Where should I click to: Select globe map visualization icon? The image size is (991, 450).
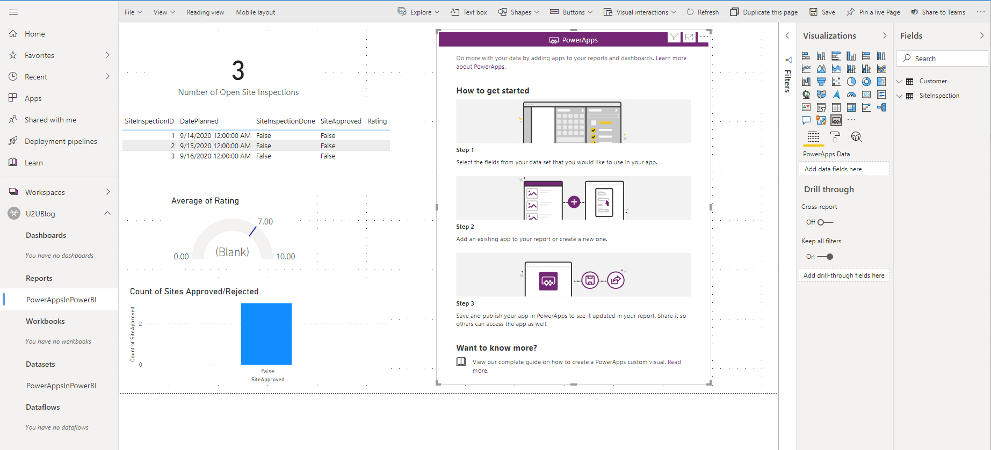tap(806, 95)
